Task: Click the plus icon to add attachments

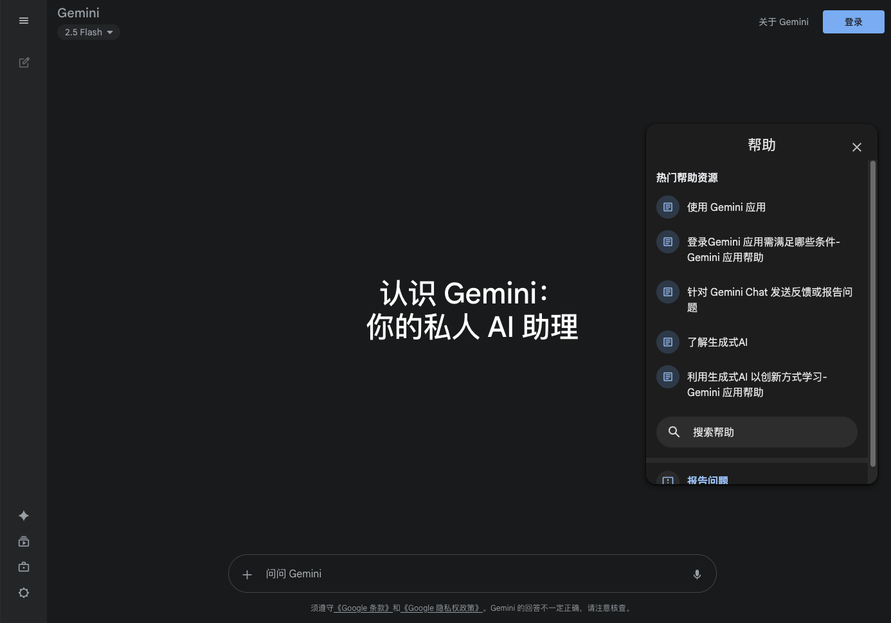Action: (247, 574)
